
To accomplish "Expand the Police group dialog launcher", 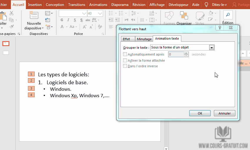I will click(103, 34).
